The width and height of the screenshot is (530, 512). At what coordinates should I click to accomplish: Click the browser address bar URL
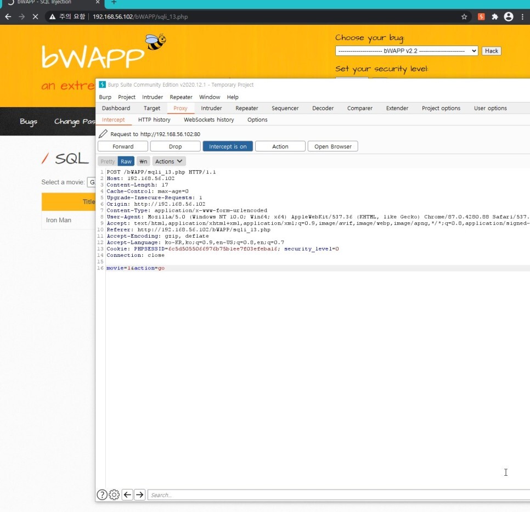140,16
